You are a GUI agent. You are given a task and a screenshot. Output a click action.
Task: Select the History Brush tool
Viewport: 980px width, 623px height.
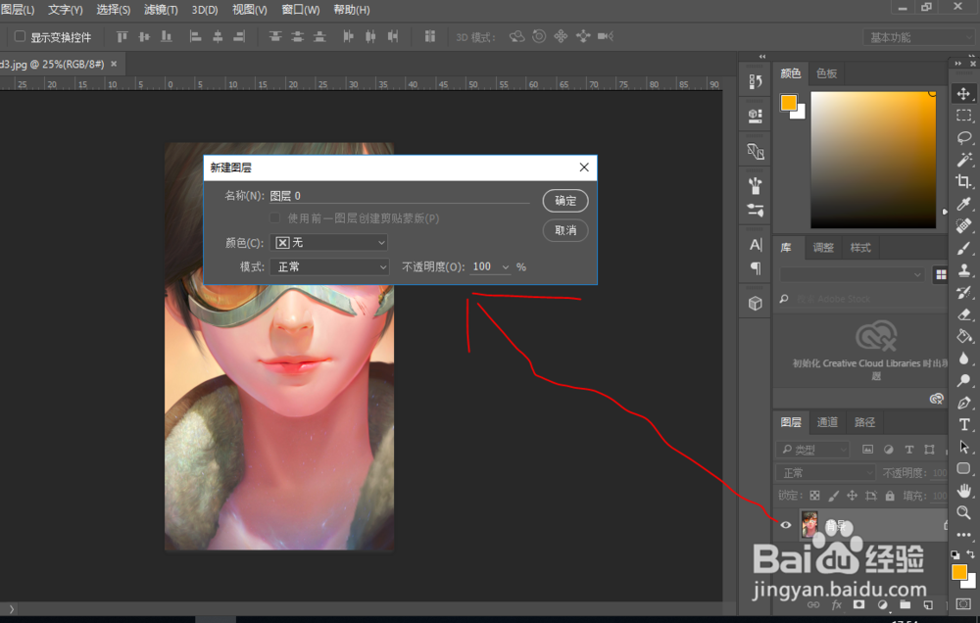pyautogui.click(x=963, y=292)
